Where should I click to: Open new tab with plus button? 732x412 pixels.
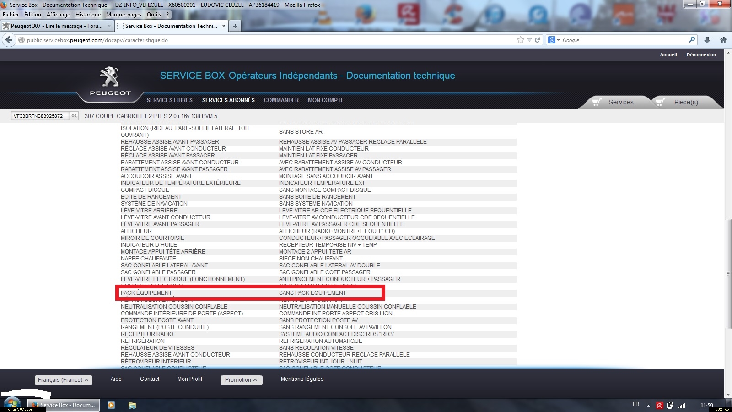coord(235,26)
